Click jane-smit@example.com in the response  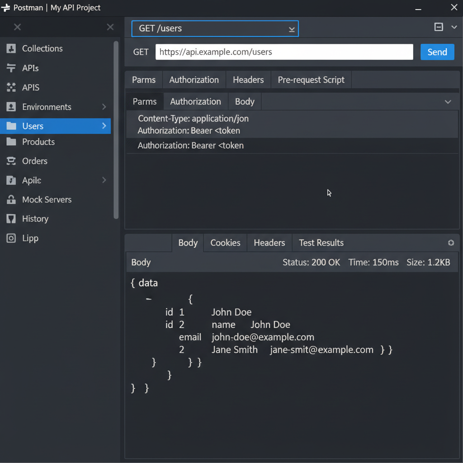(321, 350)
